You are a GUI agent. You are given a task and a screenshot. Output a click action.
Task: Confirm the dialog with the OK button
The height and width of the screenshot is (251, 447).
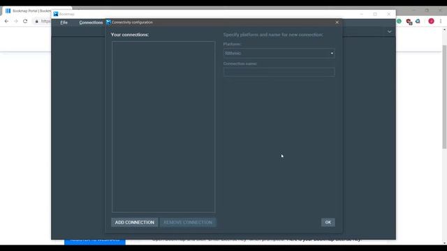[x=328, y=222]
